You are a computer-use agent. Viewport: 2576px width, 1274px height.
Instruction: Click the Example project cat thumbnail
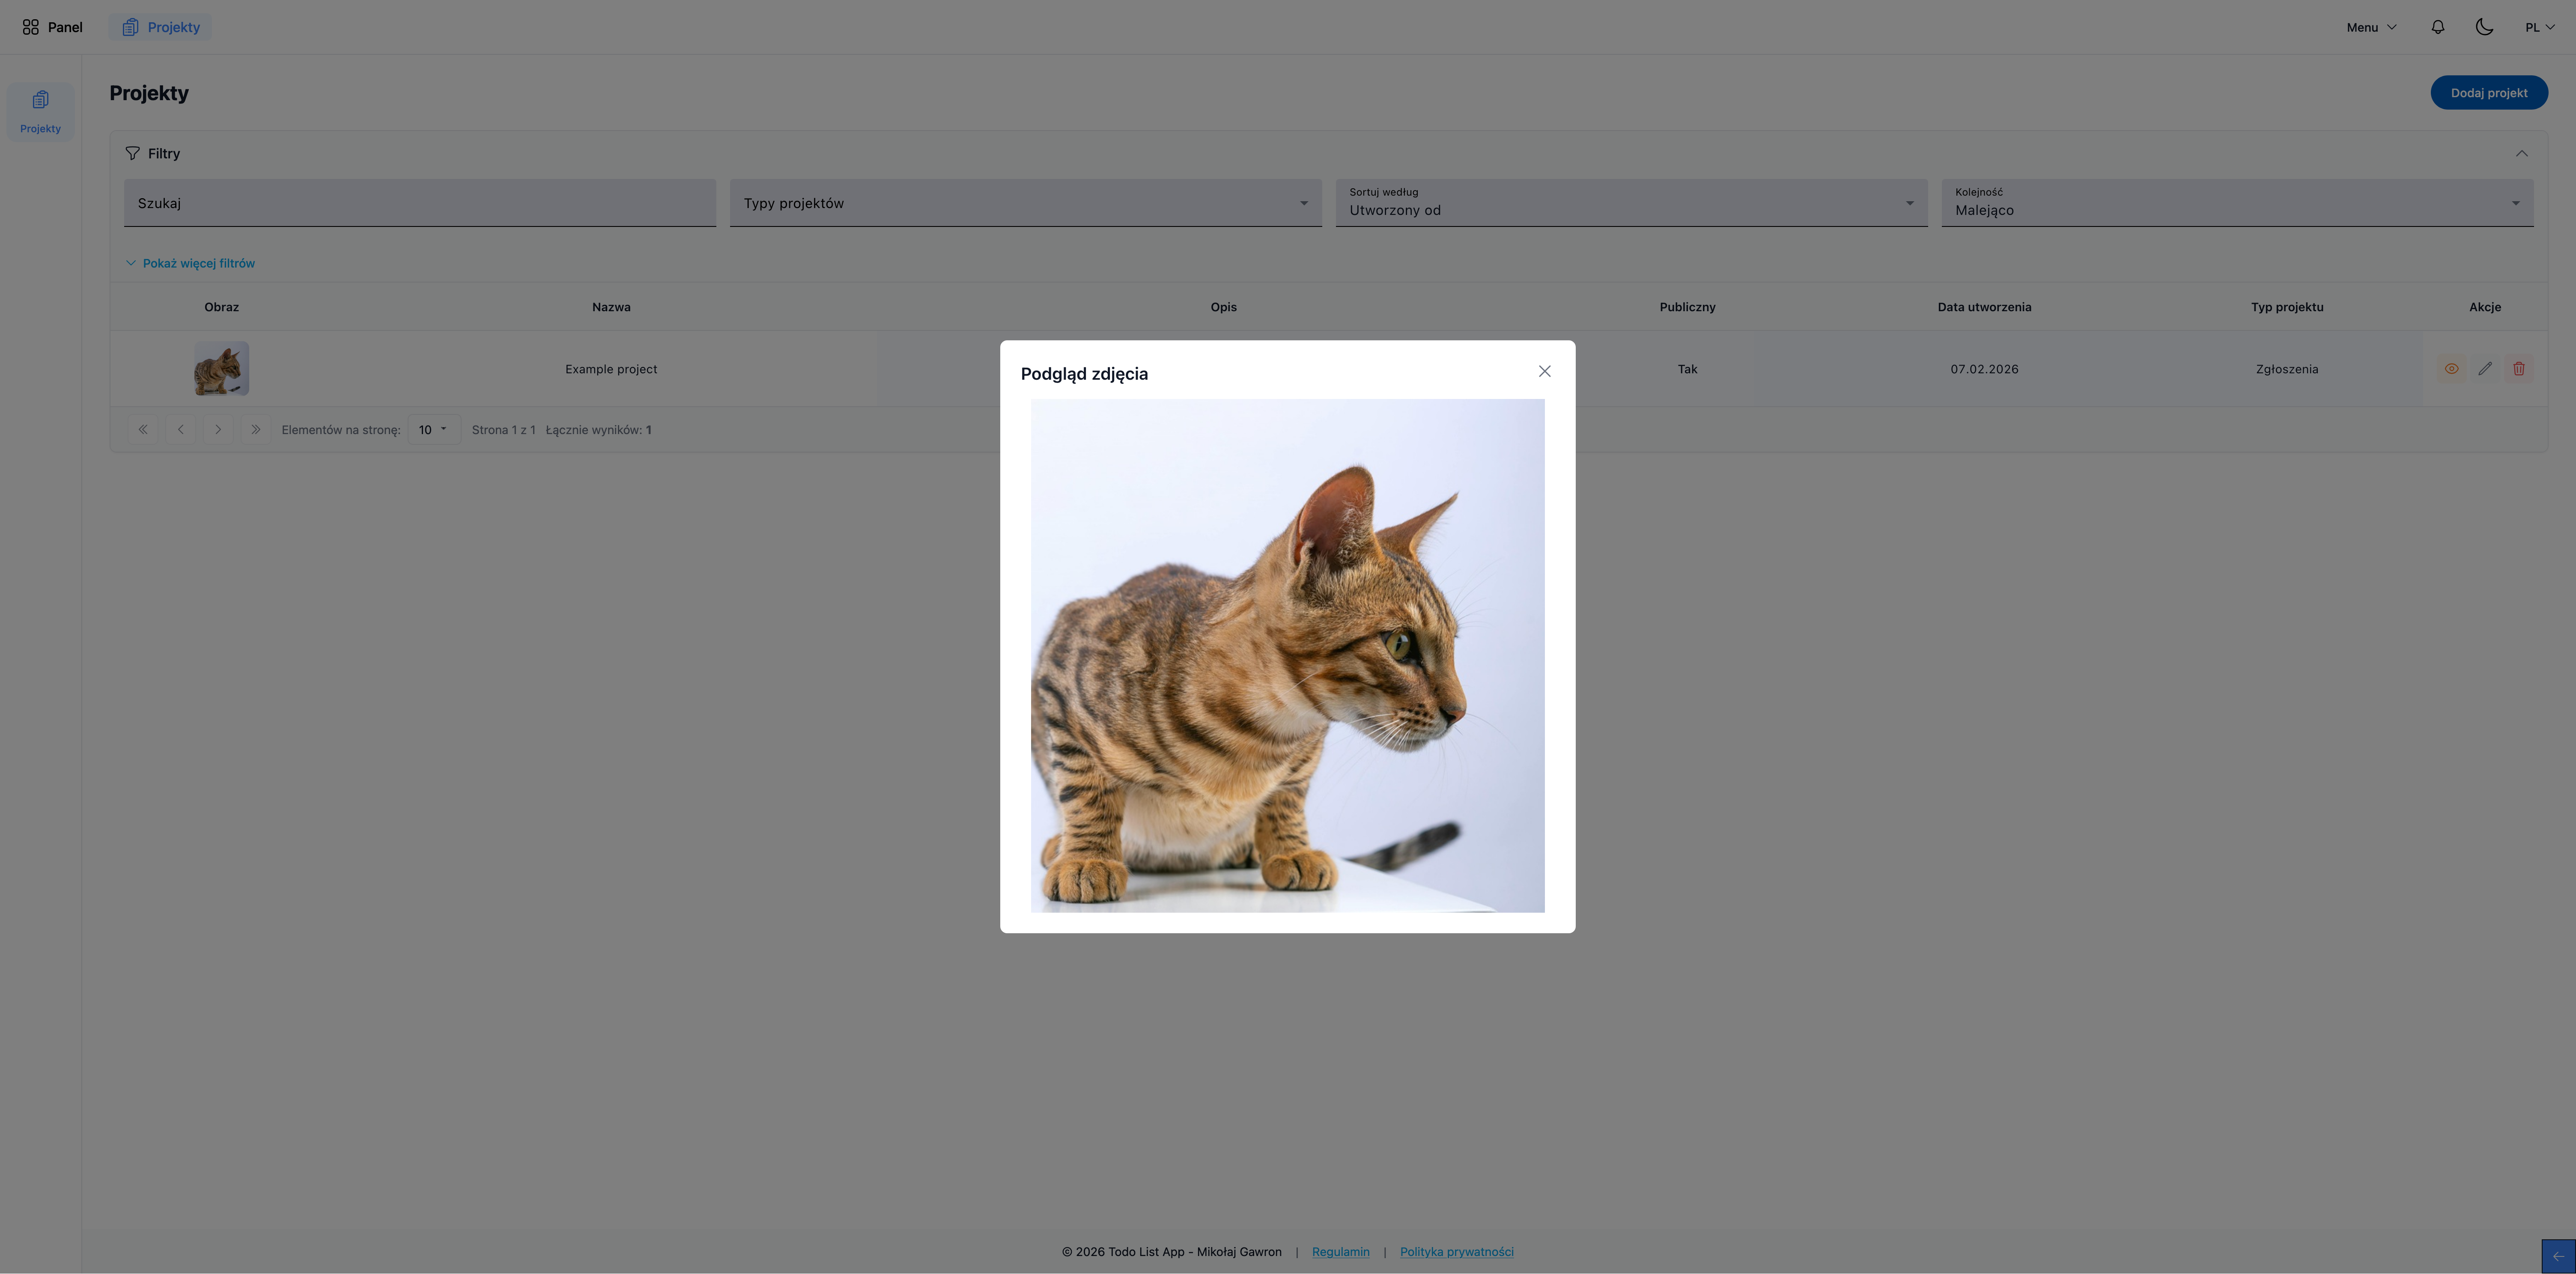[x=221, y=368]
